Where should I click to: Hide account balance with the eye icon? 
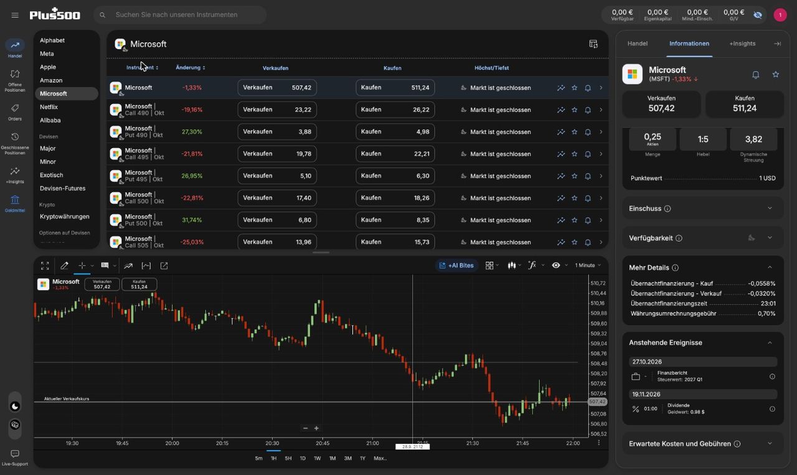[x=758, y=15]
